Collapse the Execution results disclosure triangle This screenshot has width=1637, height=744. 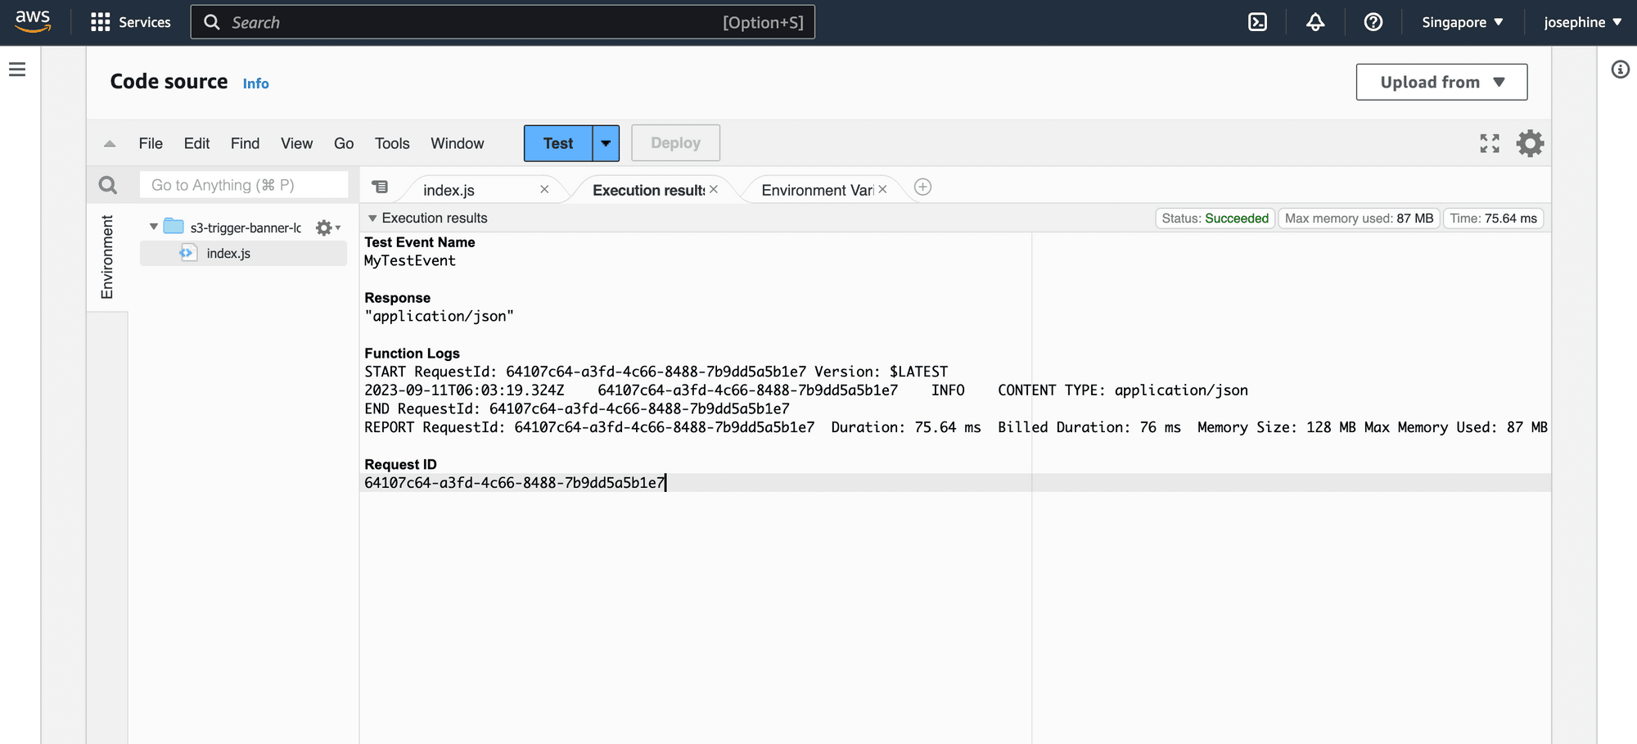pos(373,218)
